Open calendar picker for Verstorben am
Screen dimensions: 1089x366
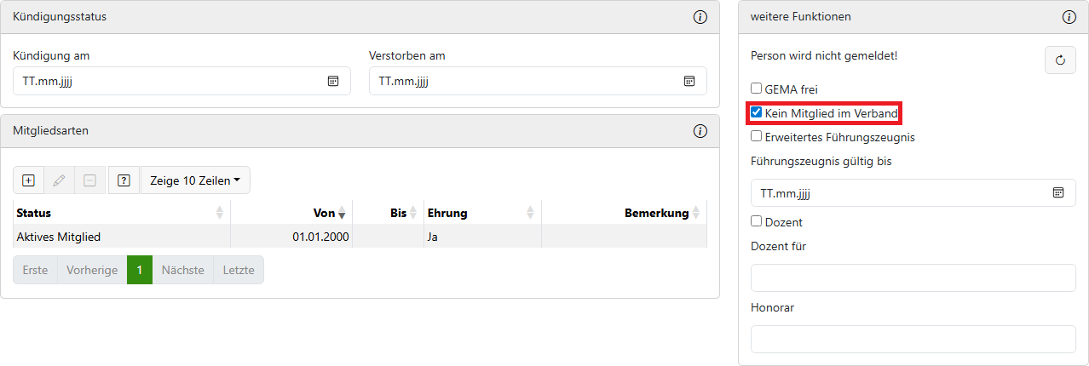coord(689,81)
